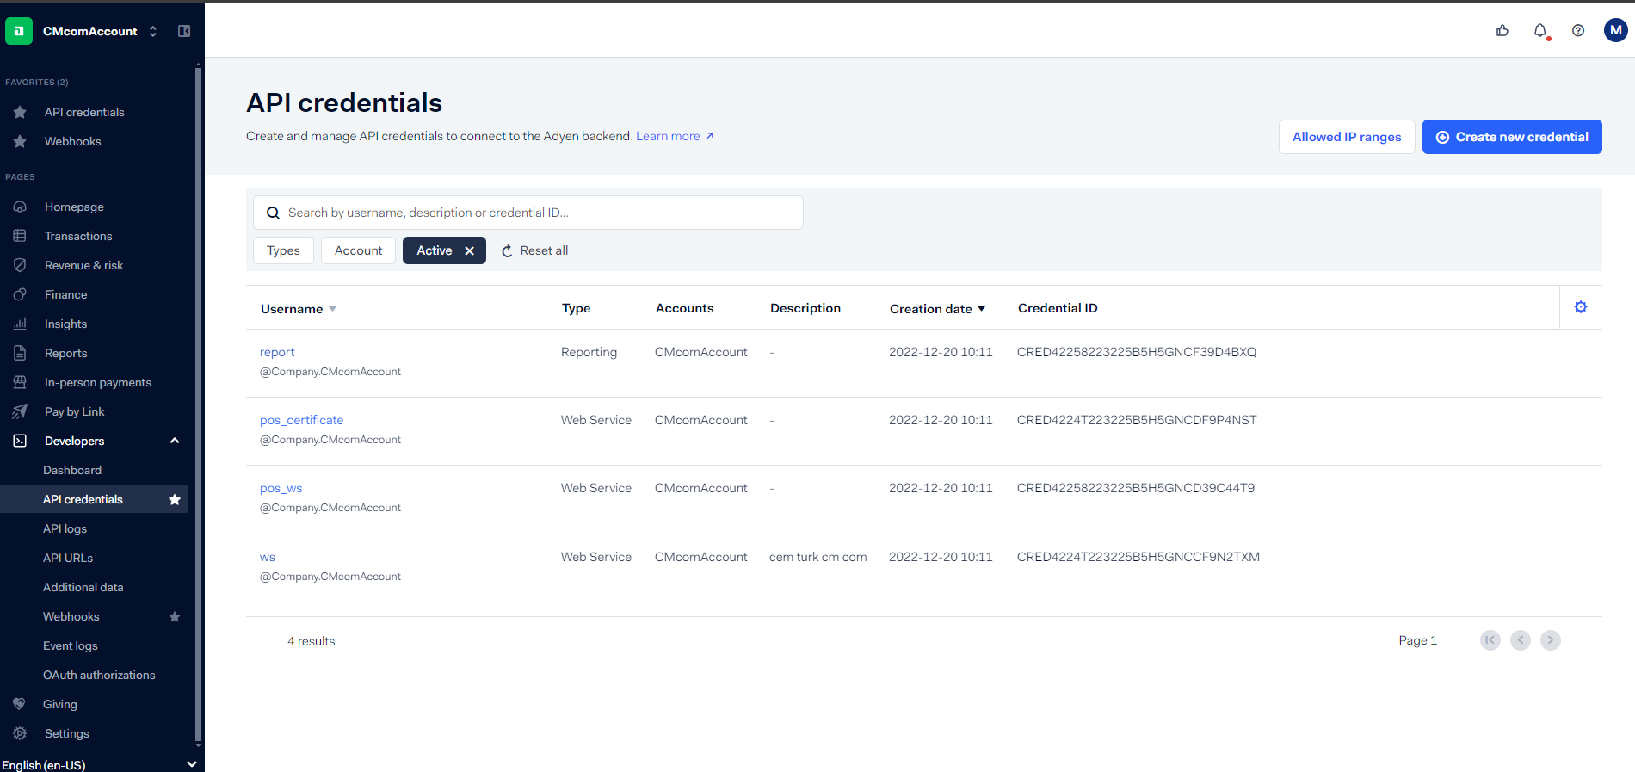Open the Settings sidebar page
Image resolution: width=1635 pixels, height=772 pixels.
pyautogui.click(x=66, y=733)
